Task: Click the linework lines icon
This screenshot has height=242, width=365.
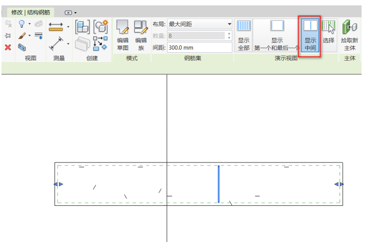Action: (x=39, y=36)
